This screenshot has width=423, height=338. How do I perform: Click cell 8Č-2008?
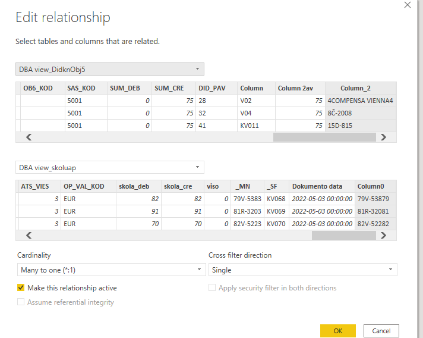click(x=361, y=113)
